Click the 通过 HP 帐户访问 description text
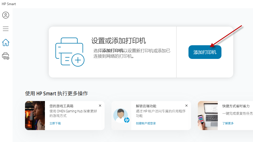Image resolution: width=253 pixels, height=142 pixels. click(x=161, y=114)
